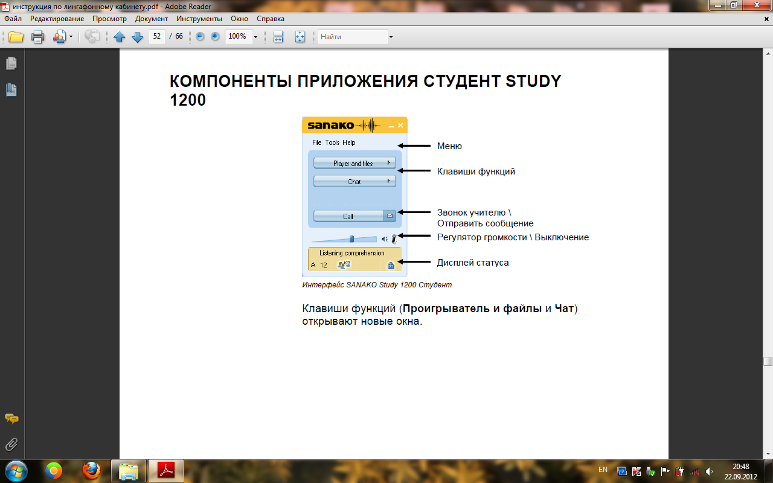Screen dimensions: 773x483
Task: Click the power plug battery tray icon
Action: [680, 472]
